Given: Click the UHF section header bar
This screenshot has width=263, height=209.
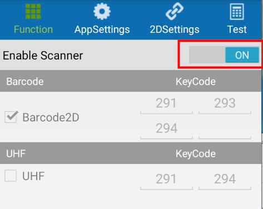Looking at the screenshot, I should 131,153.
